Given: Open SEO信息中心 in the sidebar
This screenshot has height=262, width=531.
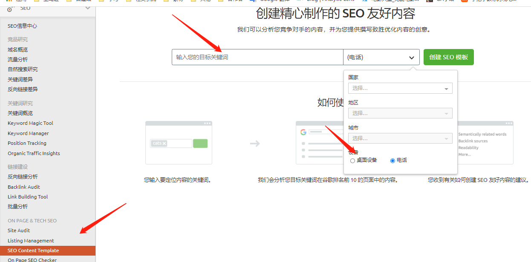Looking at the screenshot, I should pos(22,26).
